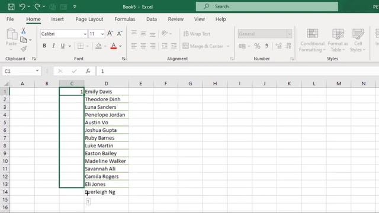The height and width of the screenshot is (213, 379).
Task: Click the Paste clipboard icon
Action: (11, 34)
